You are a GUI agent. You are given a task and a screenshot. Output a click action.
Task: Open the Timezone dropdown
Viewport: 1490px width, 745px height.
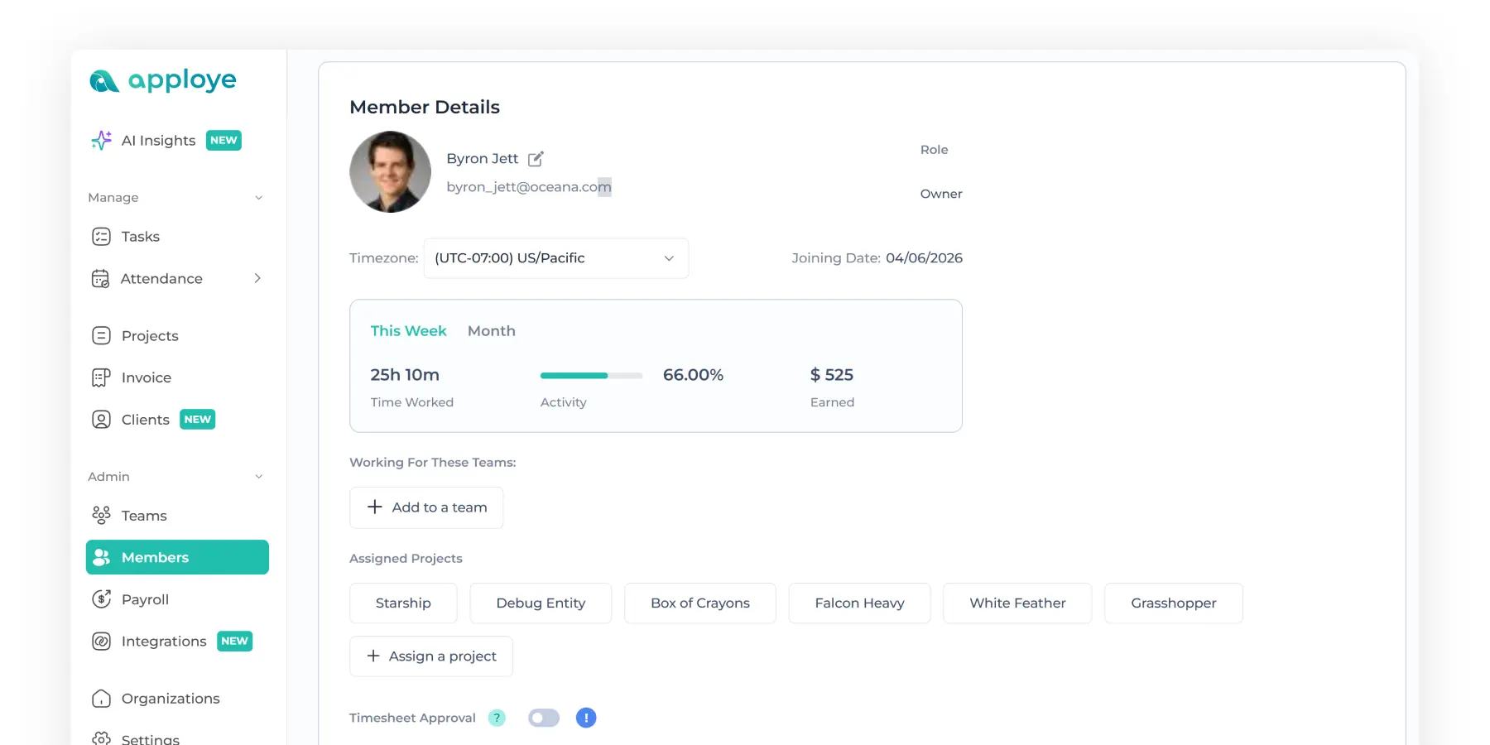pyautogui.click(x=556, y=258)
